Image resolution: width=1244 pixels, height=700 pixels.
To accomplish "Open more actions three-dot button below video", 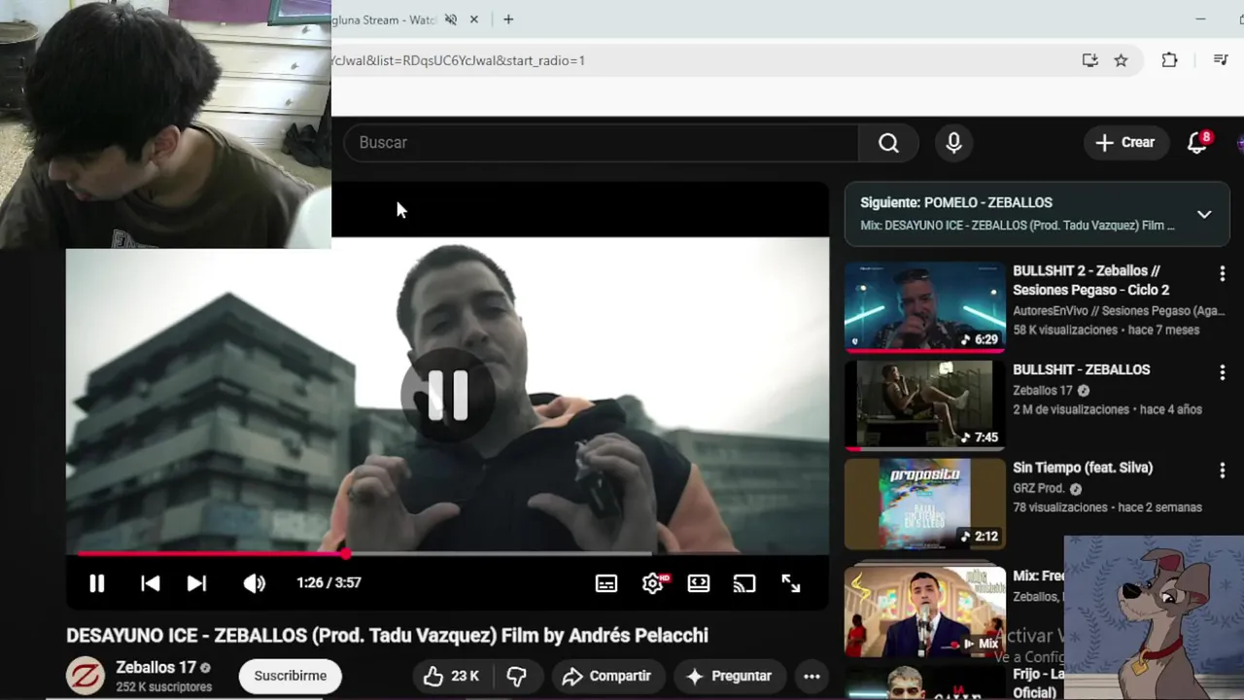I will [x=812, y=676].
